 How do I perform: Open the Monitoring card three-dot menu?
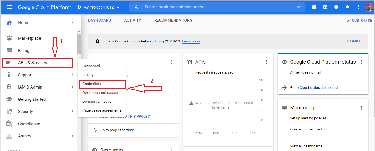pos(362,108)
